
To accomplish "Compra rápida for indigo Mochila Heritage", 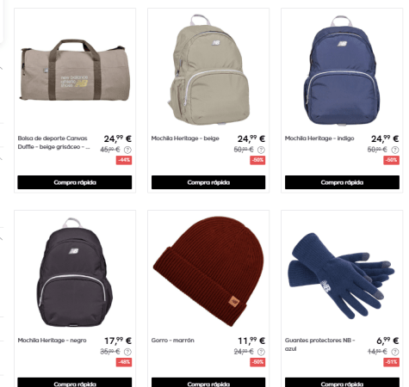I will 342,182.
